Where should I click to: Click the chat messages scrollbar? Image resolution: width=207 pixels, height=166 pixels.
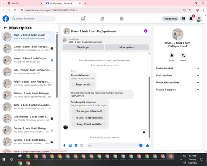coord(149,107)
